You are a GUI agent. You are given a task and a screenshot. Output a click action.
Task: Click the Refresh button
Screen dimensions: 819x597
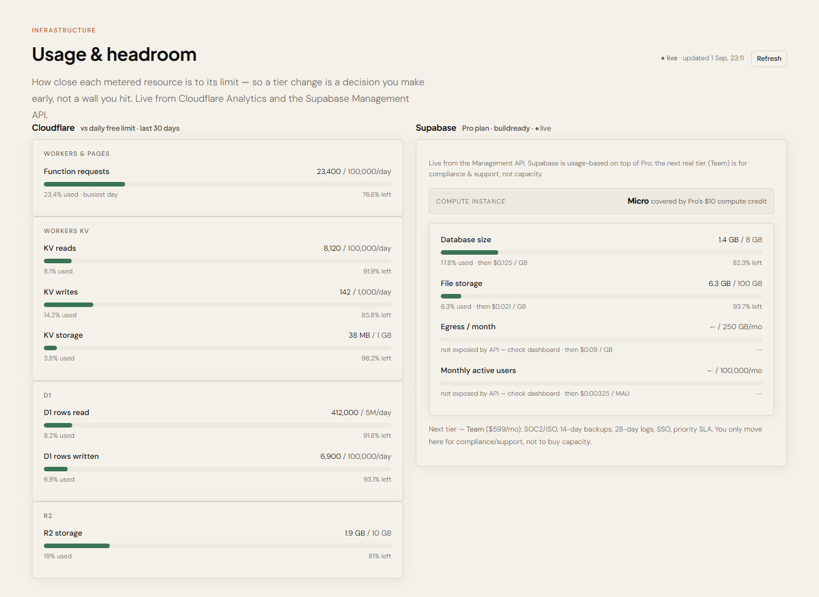769,59
